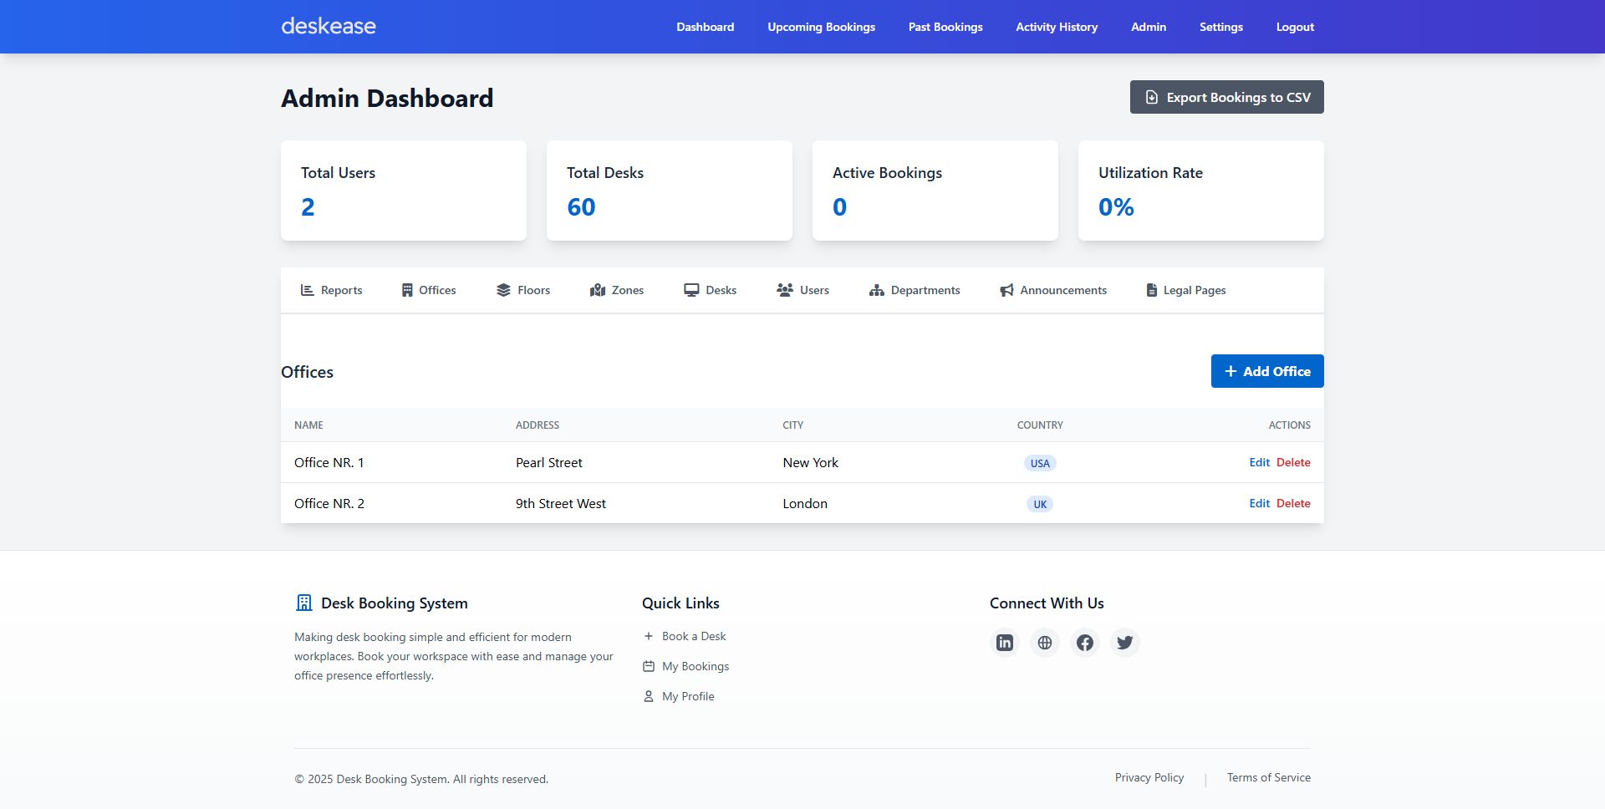Switch to the Reports tab
This screenshot has width=1605, height=809.
(x=331, y=290)
